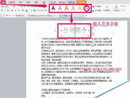Click the new document icon in quick toolbar
The width and height of the screenshot is (130, 98).
[1, 16]
